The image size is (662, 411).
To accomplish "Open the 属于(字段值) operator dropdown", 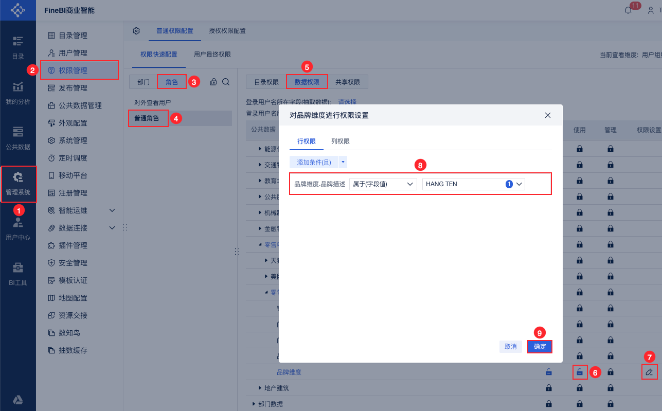I will point(383,184).
